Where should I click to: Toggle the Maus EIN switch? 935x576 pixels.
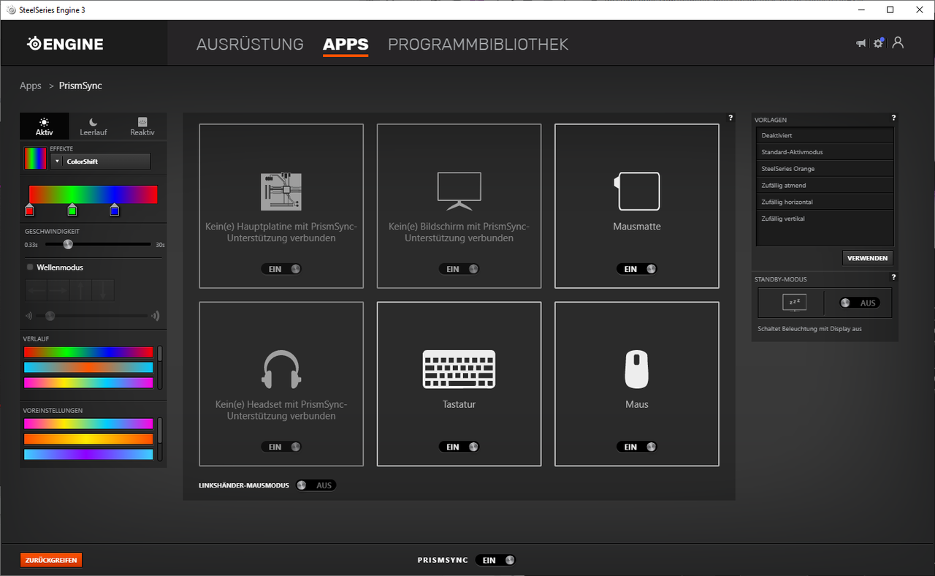point(637,447)
